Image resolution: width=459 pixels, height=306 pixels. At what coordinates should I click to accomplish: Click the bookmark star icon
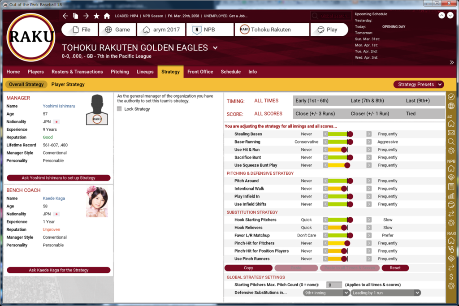click(x=96, y=16)
